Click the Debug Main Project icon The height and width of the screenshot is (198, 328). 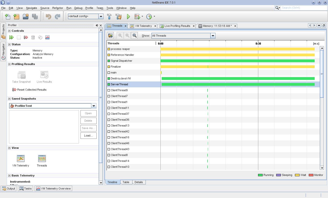point(137,17)
